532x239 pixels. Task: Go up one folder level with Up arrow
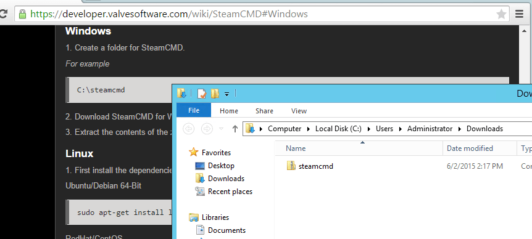click(x=235, y=129)
